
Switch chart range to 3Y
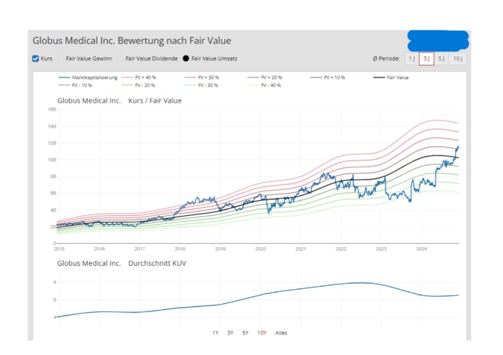tap(230, 333)
